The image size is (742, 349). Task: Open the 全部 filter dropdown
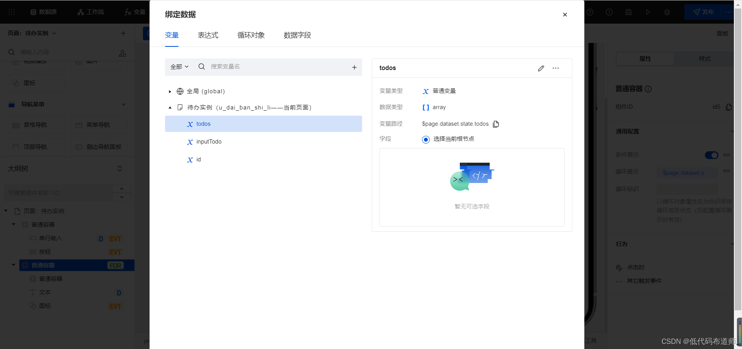(x=179, y=67)
